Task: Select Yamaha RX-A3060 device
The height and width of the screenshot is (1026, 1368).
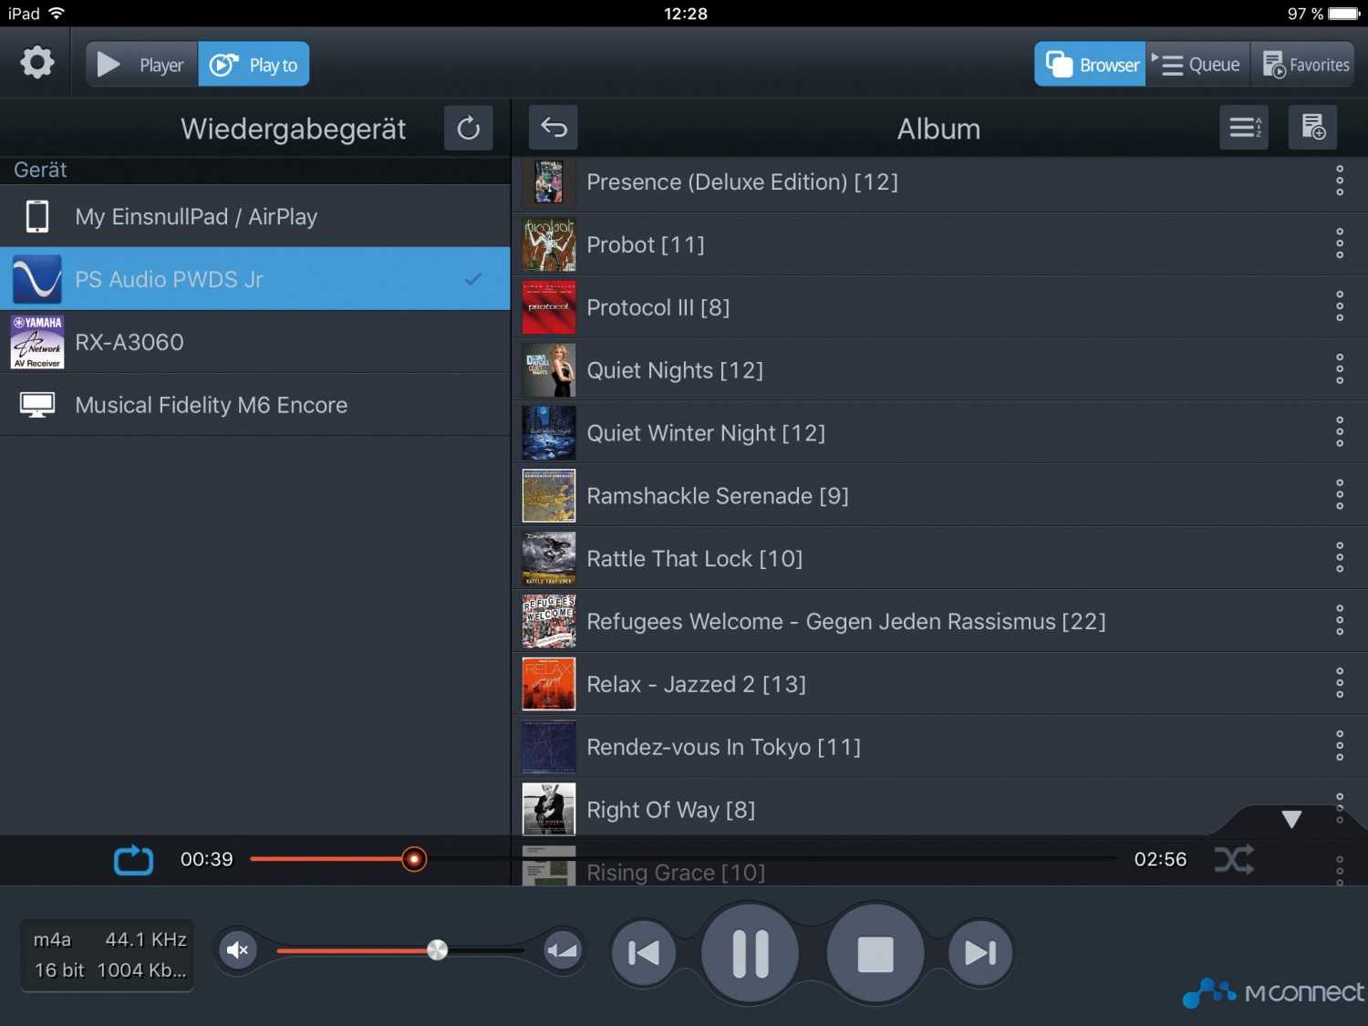Action: pos(255,342)
